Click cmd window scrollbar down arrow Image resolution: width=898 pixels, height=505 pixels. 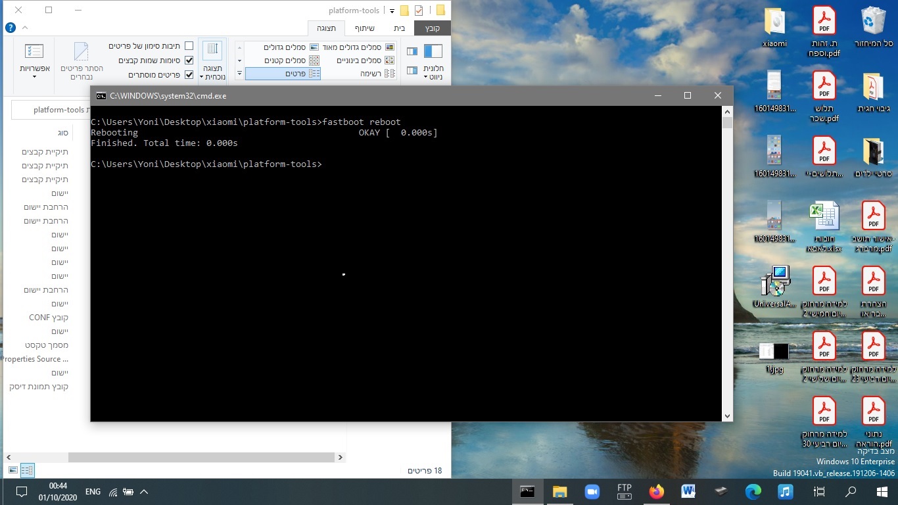pyautogui.click(x=727, y=416)
